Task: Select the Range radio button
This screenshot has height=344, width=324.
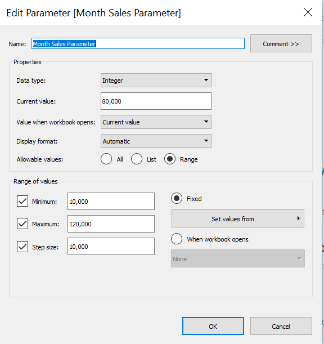Action: pyautogui.click(x=170, y=159)
